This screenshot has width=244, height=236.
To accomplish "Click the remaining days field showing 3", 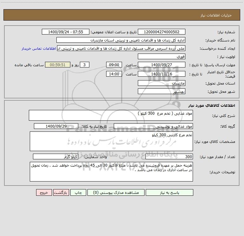I will [85, 65].
